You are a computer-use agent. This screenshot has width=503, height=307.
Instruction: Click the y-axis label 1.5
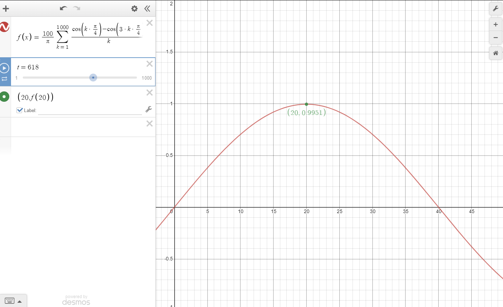[x=169, y=52]
